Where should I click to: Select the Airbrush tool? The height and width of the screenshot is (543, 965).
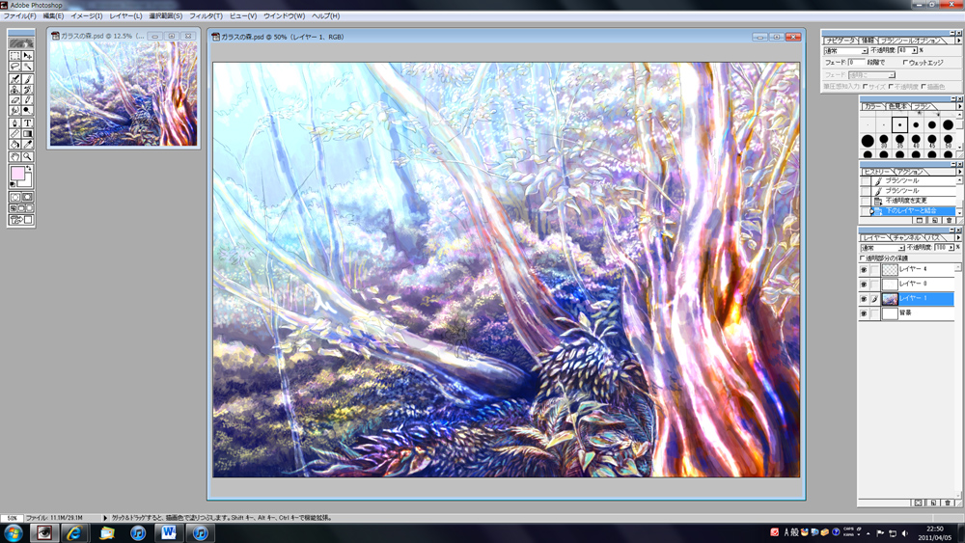tap(14, 79)
